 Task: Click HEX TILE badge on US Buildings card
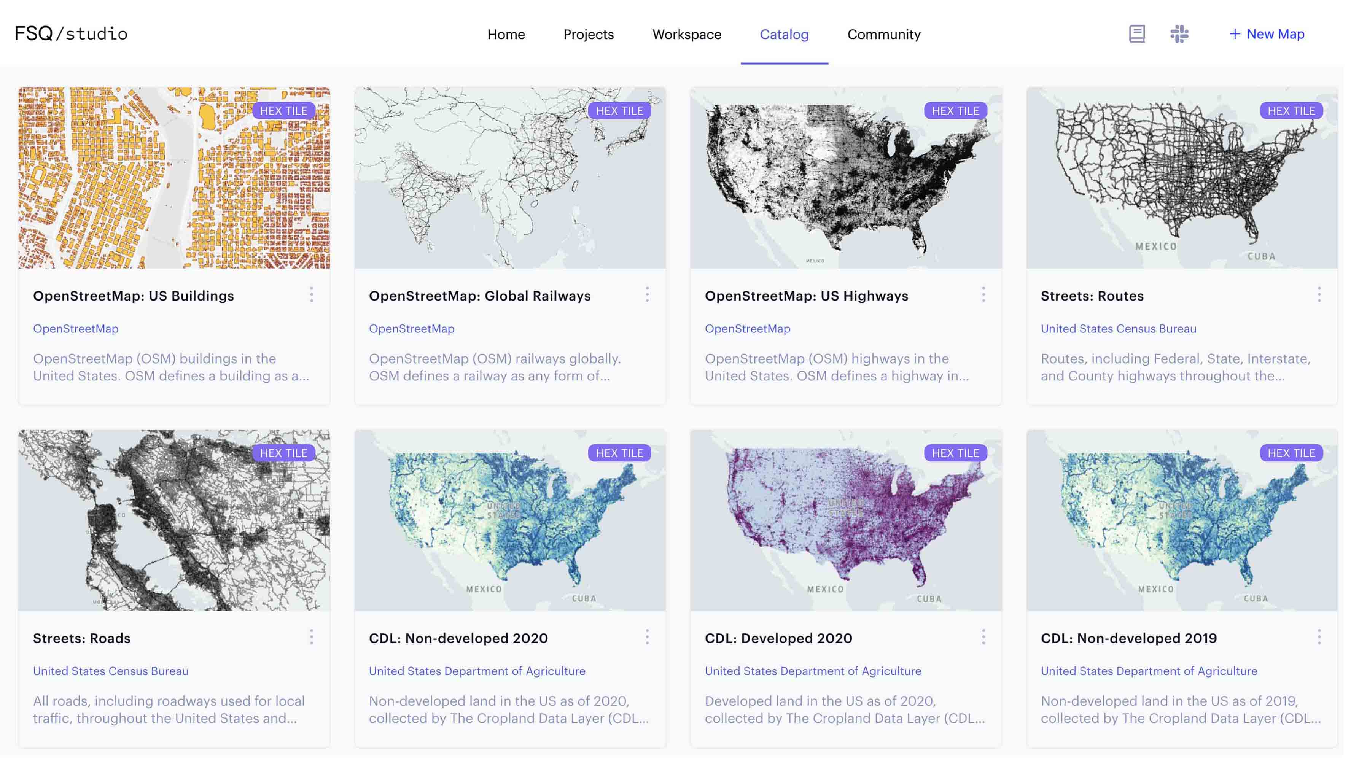pos(283,110)
